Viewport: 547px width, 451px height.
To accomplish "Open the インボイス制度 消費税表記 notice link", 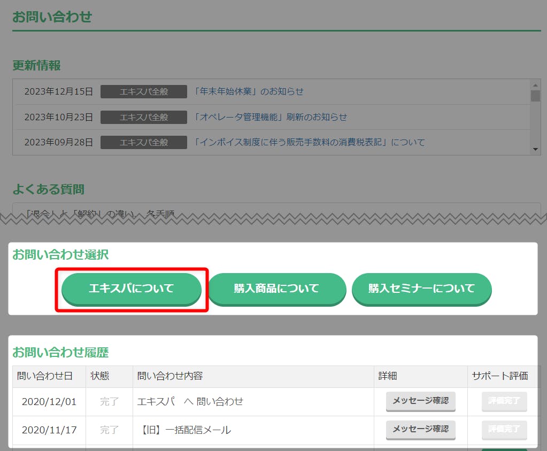I will (x=309, y=143).
